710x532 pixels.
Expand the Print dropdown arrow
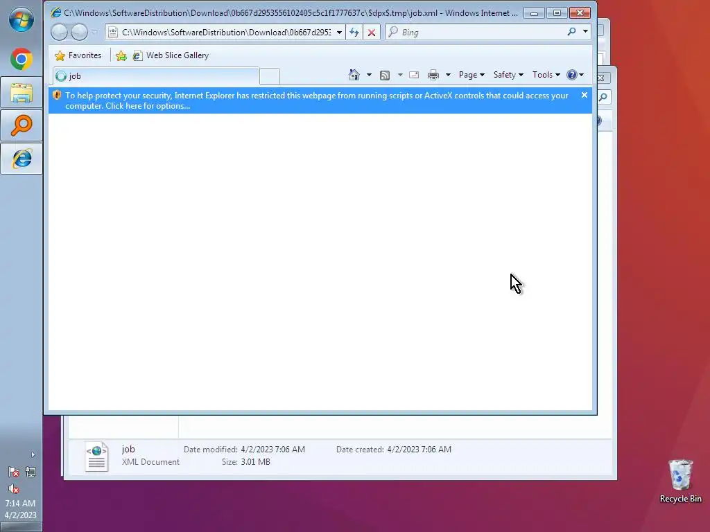tap(448, 75)
